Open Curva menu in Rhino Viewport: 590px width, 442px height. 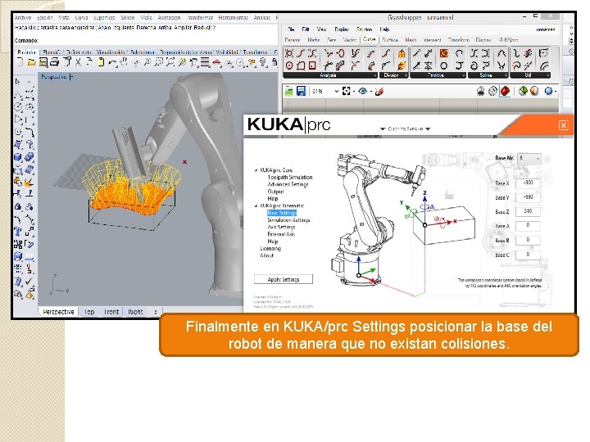[x=82, y=18]
